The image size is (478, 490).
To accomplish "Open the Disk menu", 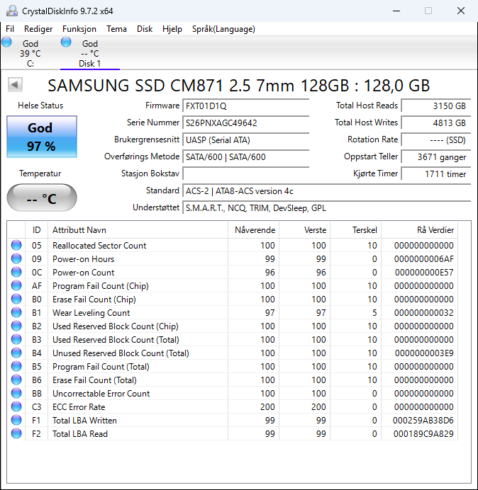I will click(x=145, y=29).
